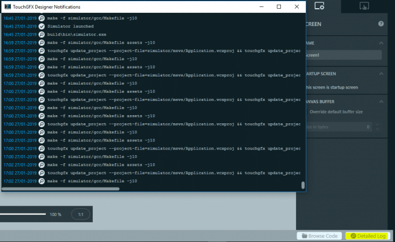Open the Detailed Log button

[x=365, y=236]
